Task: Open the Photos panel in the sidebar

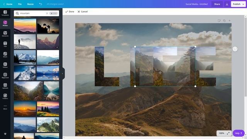Action: tap(5, 23)
